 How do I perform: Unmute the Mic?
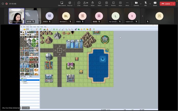146,4
